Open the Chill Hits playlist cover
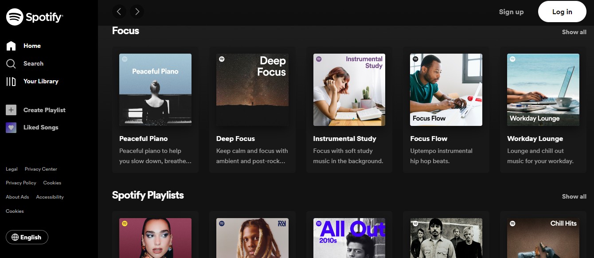 pyautogui.click(x=543, y=238)
